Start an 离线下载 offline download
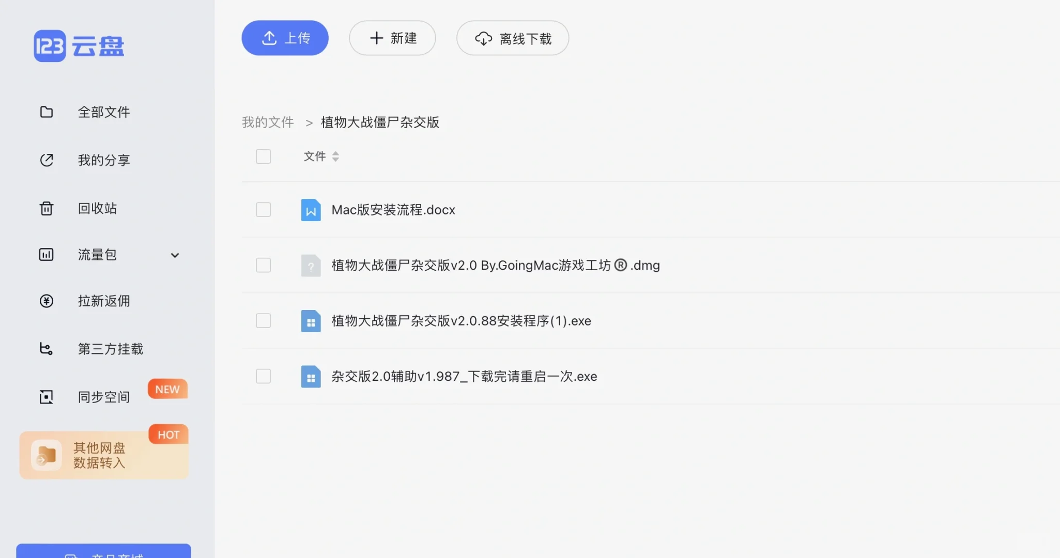 (x=512, y=38)
